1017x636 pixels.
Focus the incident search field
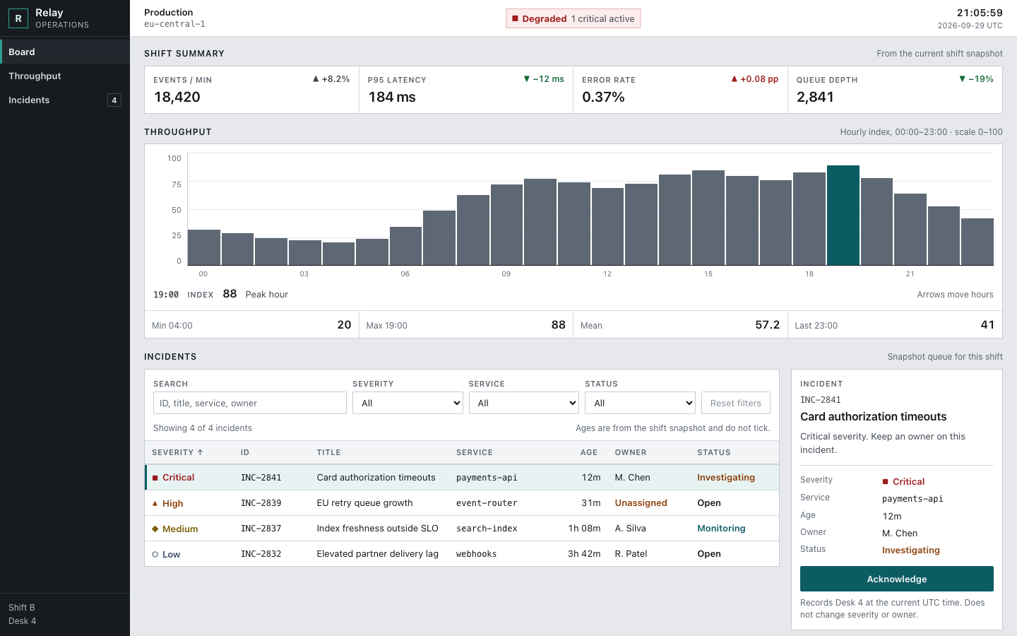(x=250, y=403)
